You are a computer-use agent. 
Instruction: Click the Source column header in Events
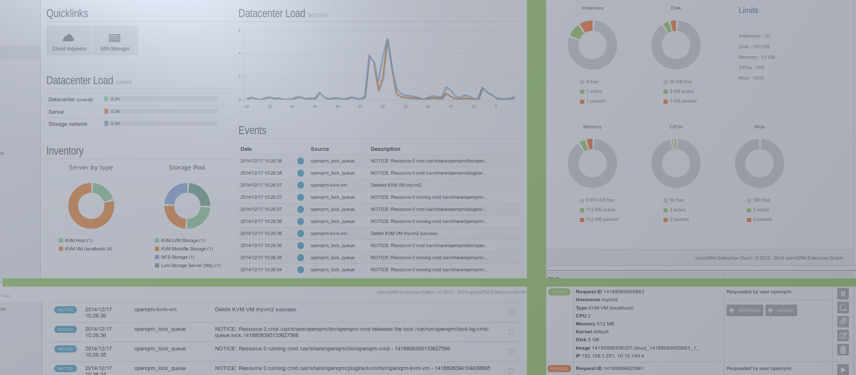point(319,149)
